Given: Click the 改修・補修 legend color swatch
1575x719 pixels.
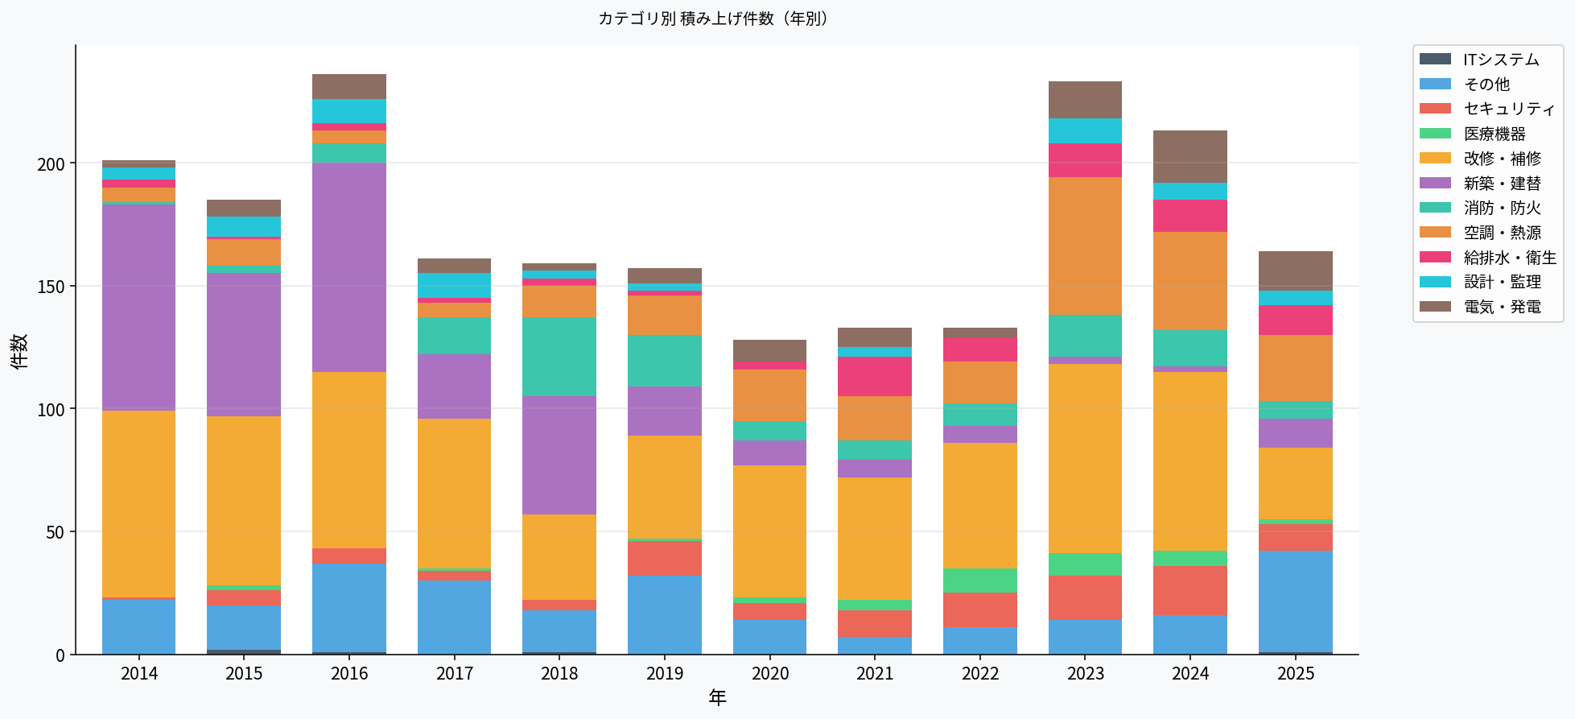Looking at the screenshot, I should tap(1435, 158).
